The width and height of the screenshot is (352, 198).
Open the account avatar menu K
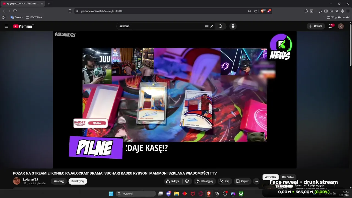coord(341,26)
